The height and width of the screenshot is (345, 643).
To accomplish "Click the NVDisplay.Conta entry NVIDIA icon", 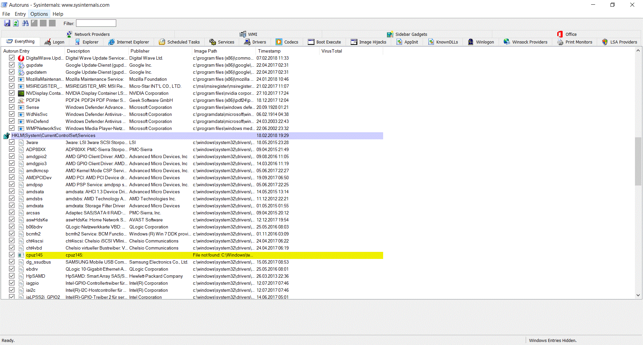I will 21,93.
